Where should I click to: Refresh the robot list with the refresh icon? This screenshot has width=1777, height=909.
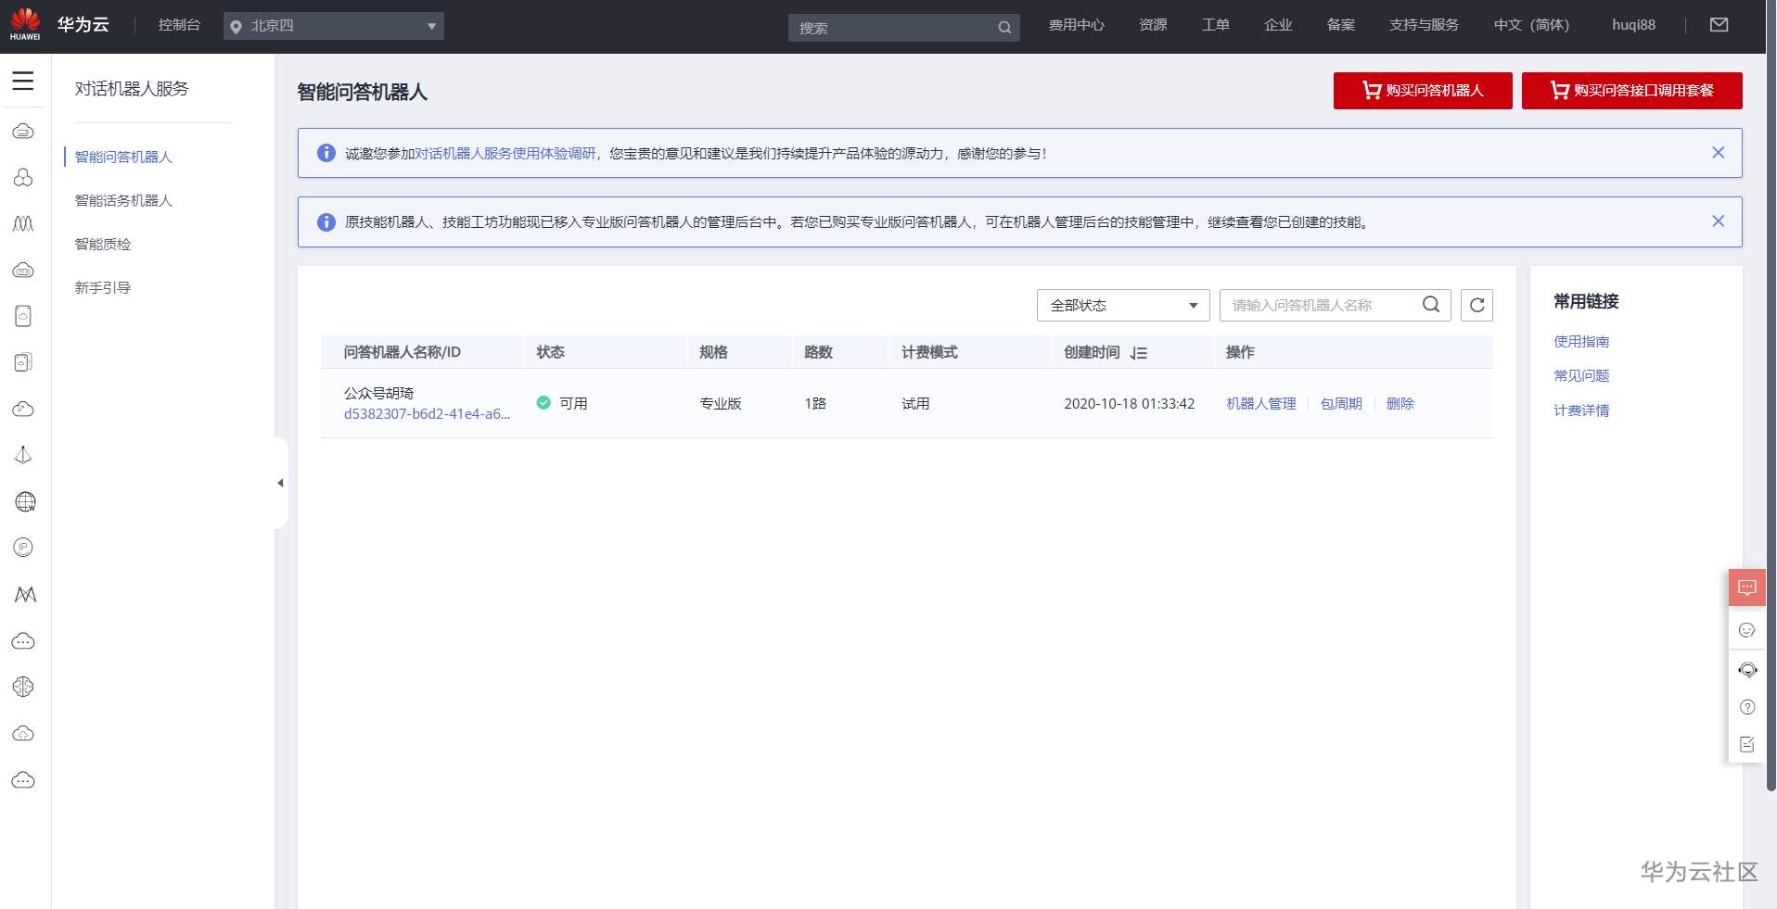[1477, 305]
